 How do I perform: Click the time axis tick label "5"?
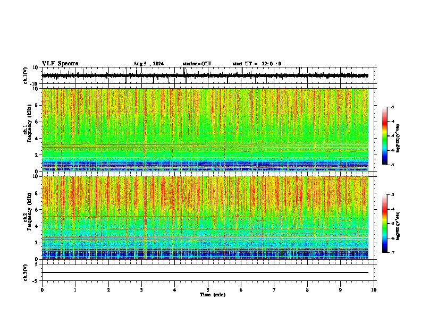coord(208,290)
